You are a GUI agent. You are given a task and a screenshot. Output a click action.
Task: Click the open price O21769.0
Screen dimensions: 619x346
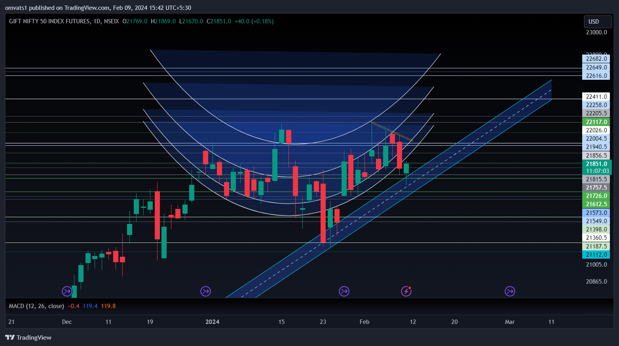[x=135, y=21]
